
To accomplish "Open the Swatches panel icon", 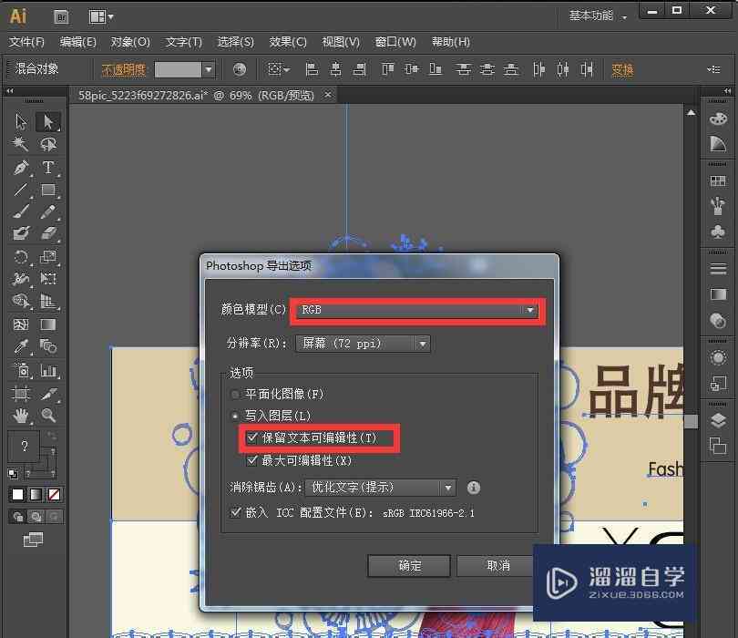I will point(718,181).
